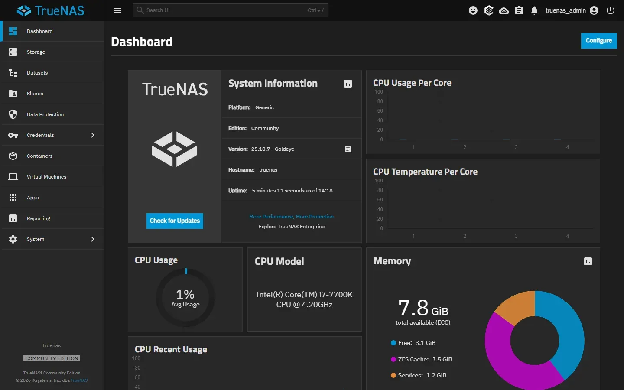The width and height of the screenshot is (624, 390).
Task: Click Explore TrueNAS Enterprise text
Action: click(291, 227)
